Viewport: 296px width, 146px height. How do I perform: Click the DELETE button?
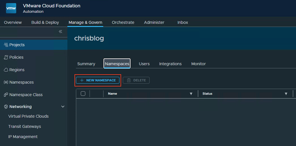136,80
